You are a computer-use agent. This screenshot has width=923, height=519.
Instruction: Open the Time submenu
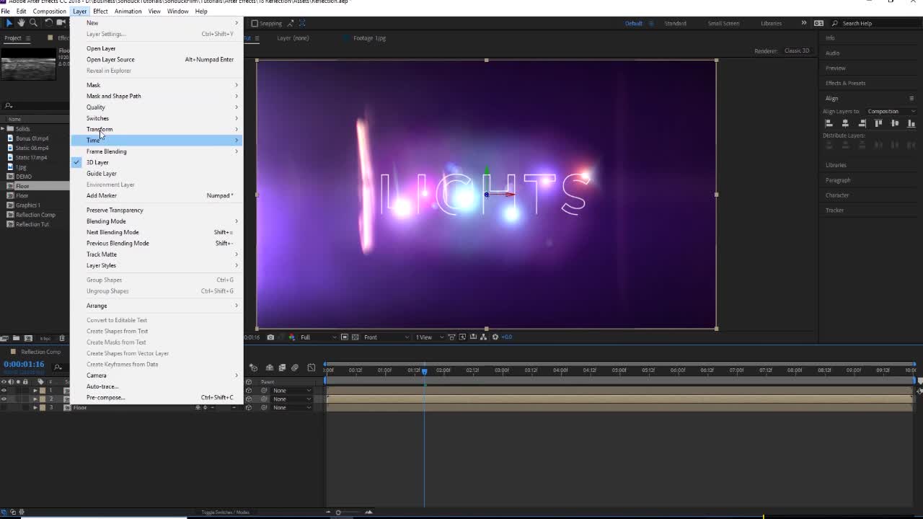click(156, 140)
